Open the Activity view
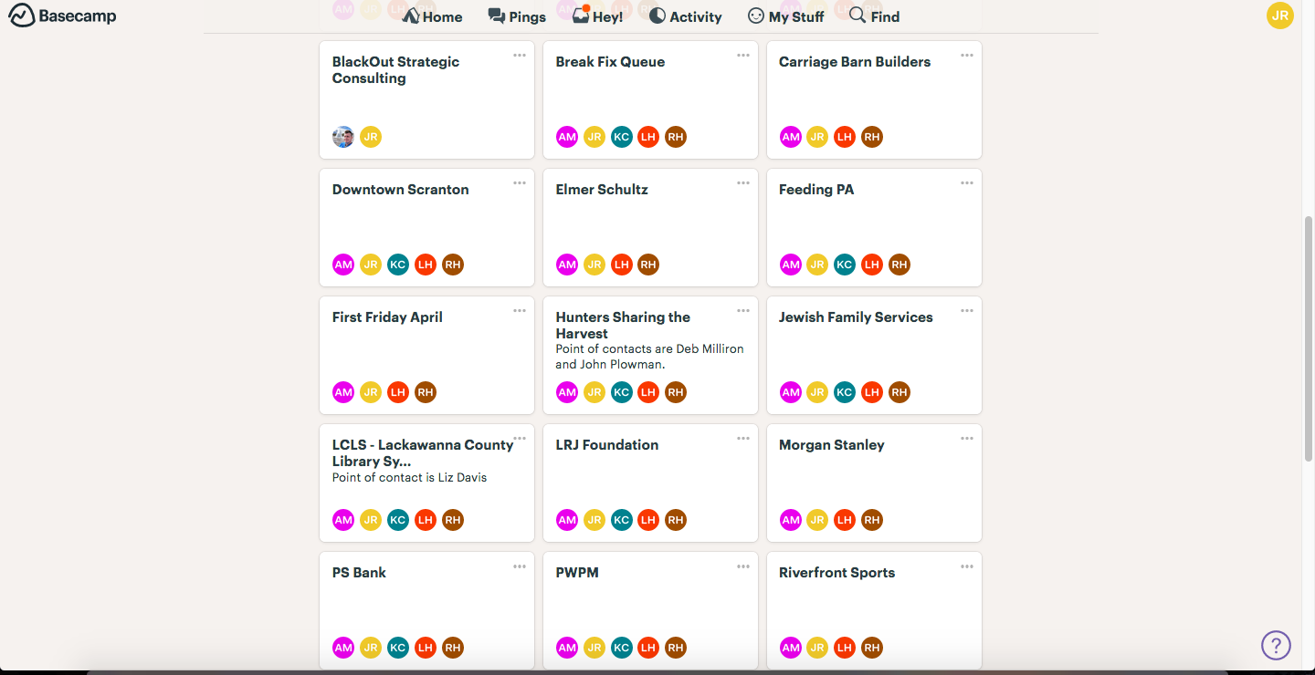The image size is (1315, 675). point(685,16)
